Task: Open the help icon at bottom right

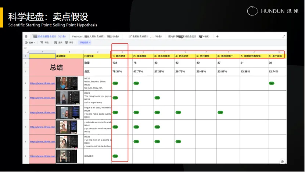Action: point(282,161)
